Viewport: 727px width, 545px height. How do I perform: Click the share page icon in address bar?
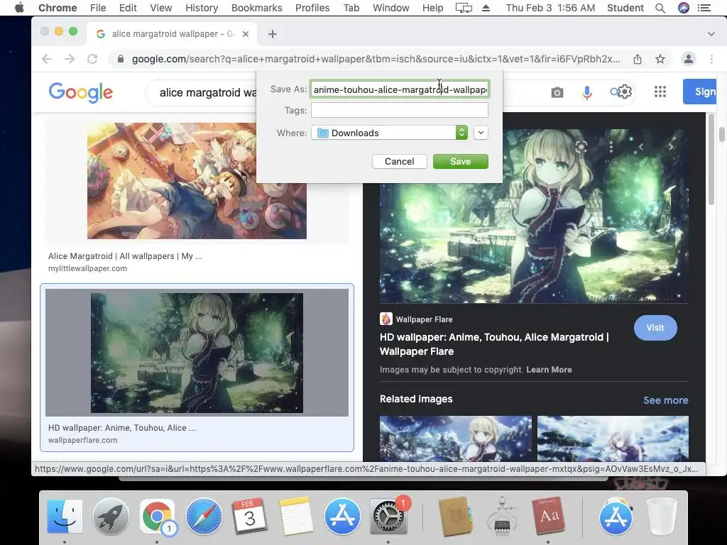(638, 59)
